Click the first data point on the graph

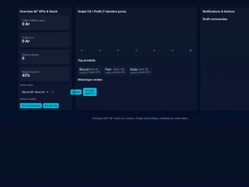82,51
